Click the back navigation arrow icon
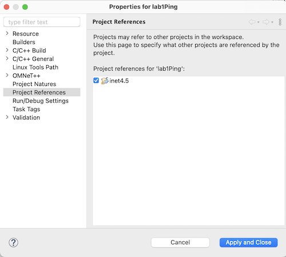 (x=252, y=22)
